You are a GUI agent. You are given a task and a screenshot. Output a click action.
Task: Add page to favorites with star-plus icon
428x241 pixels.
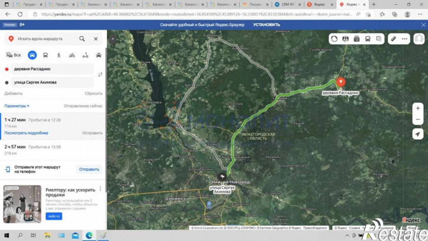[368, 14]
